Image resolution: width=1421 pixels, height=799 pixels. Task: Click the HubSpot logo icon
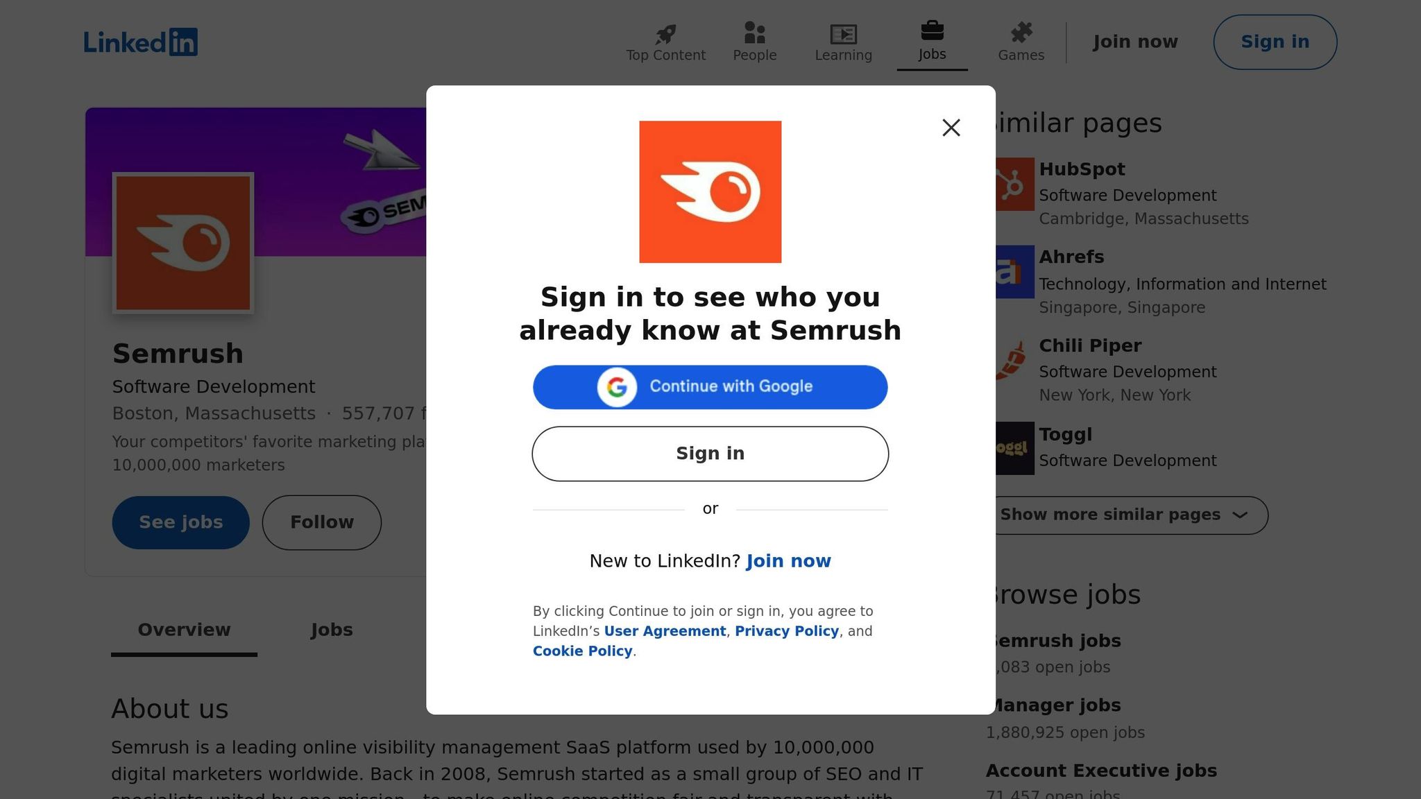(x=1014, y=184)
